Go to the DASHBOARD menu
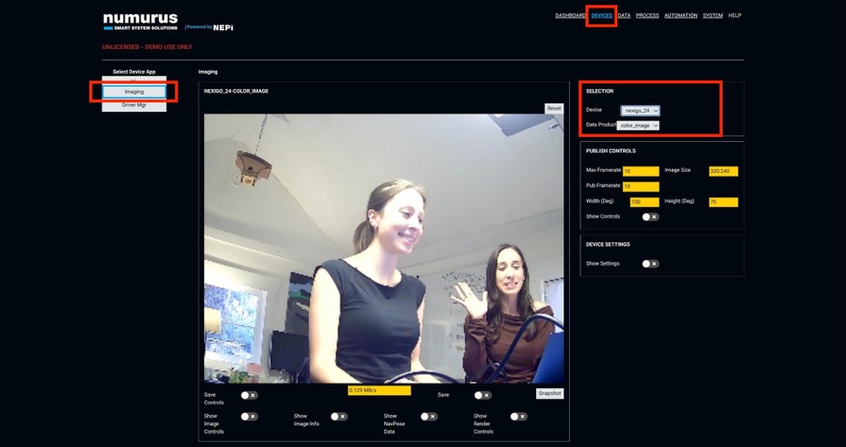846x447 pixels. (x=570, y=16)
